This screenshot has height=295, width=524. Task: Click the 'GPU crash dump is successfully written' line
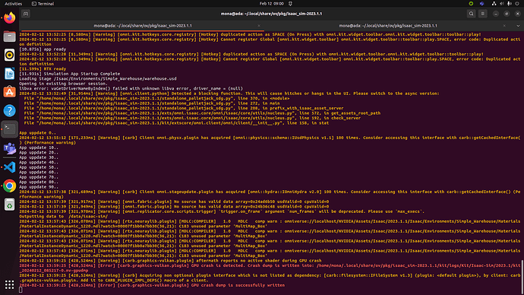tap(152, 285)
